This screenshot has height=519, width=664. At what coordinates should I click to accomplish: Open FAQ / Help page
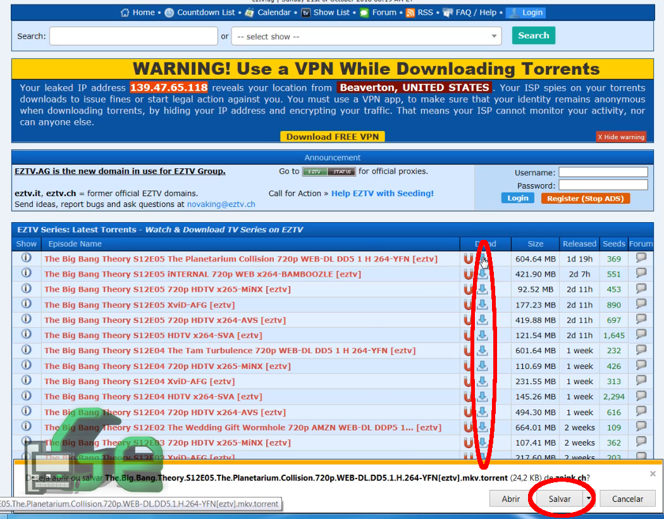click(476, 12)
